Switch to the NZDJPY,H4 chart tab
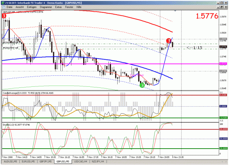The image size is (229, 165). click(98, 161)
